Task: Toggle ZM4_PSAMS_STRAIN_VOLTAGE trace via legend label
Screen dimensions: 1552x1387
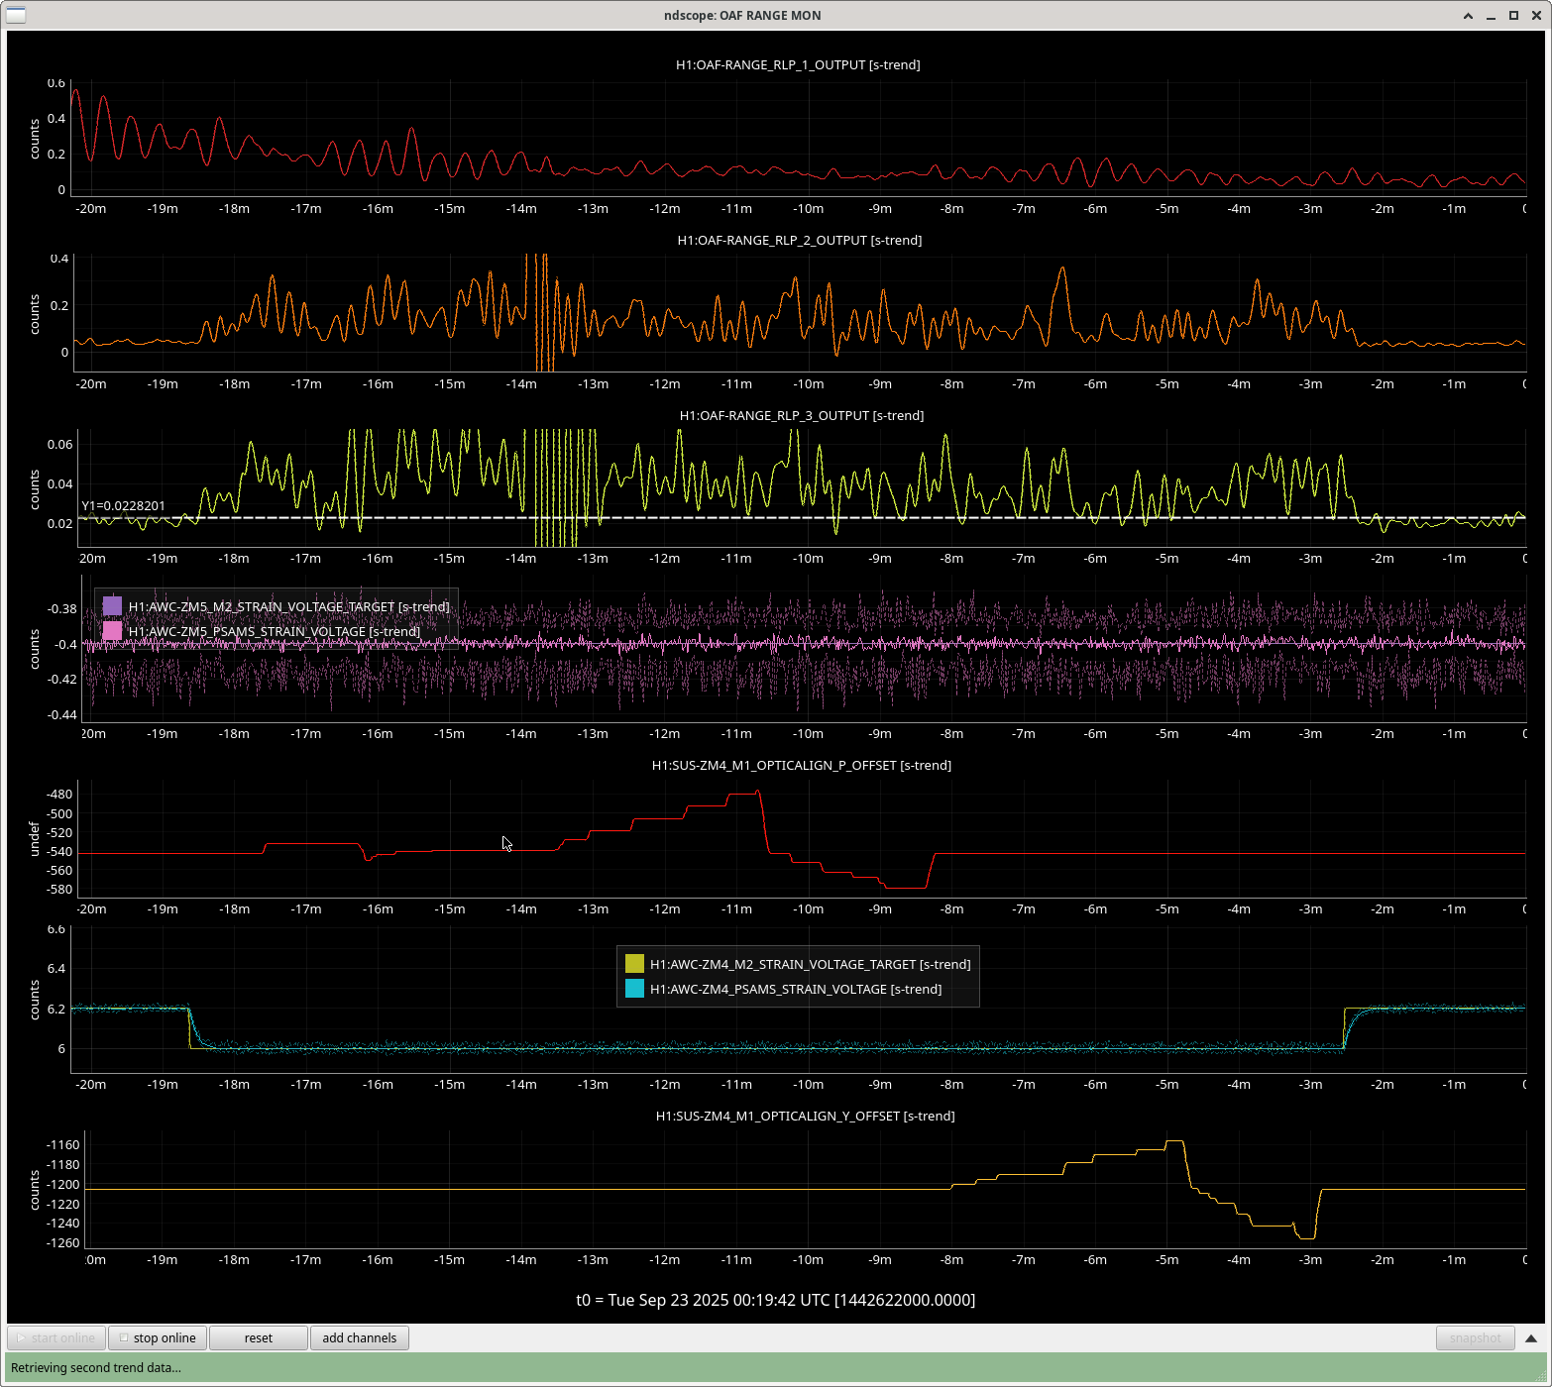Action: [x=795, y=989]
